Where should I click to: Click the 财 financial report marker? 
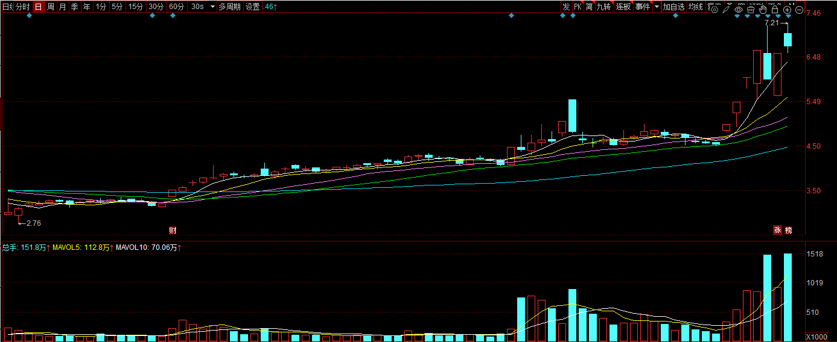(x=173, y=229)
